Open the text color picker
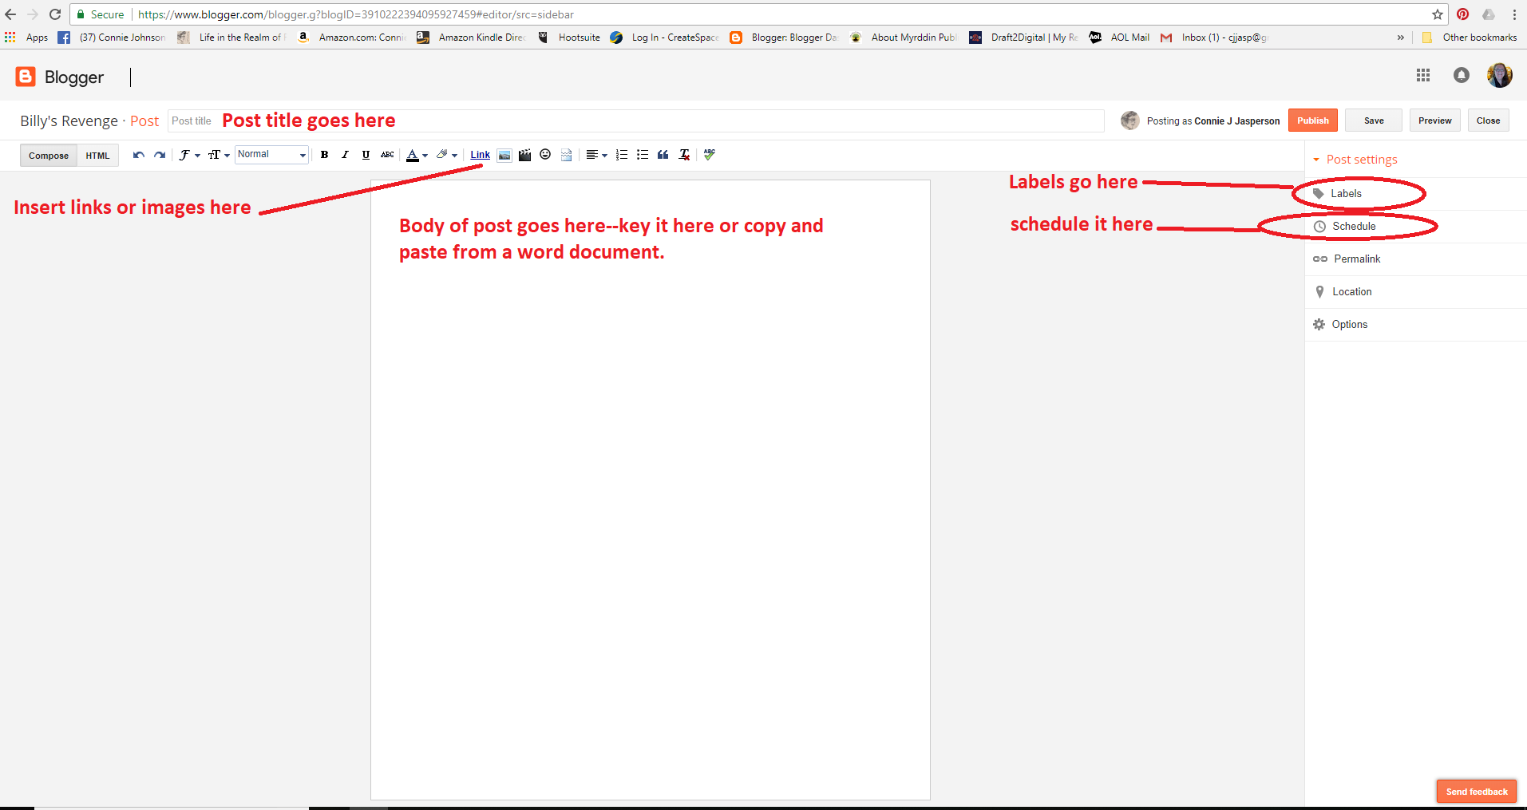 coord(417,155)
